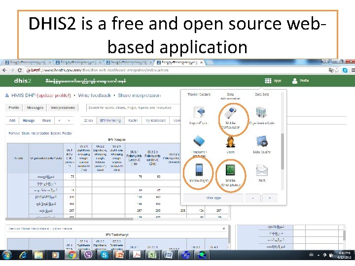
Task: Click the HMIS DHP user link
Action: (23, 96)
